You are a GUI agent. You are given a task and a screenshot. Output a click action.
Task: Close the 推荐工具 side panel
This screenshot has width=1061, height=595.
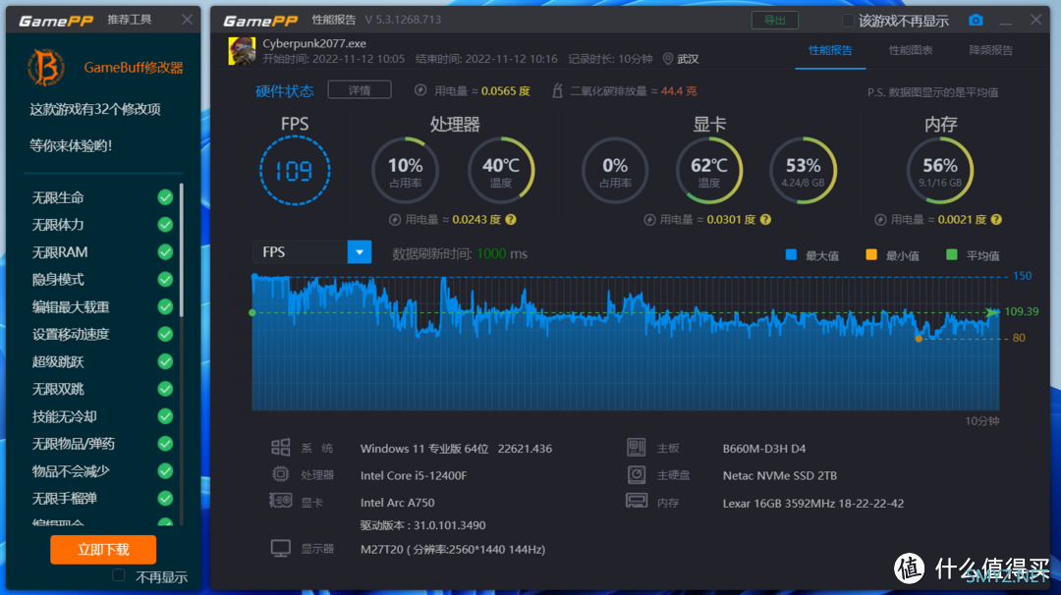[x=188, y=20]
